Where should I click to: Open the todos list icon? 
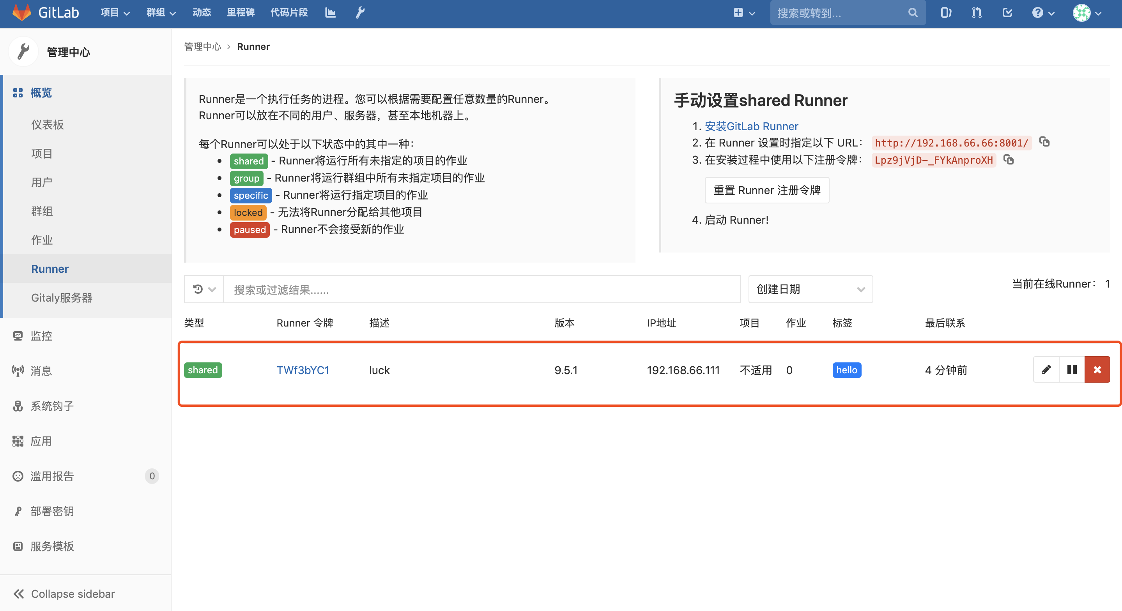tap(1007, 12)
